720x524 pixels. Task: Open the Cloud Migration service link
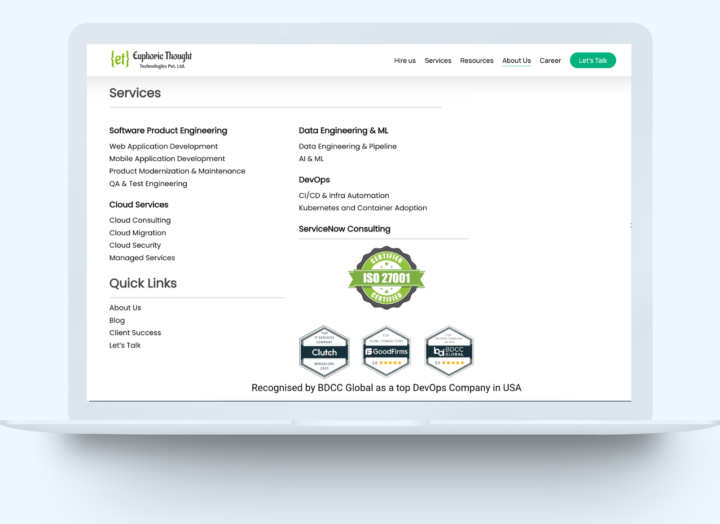click(x=137, y=233)
